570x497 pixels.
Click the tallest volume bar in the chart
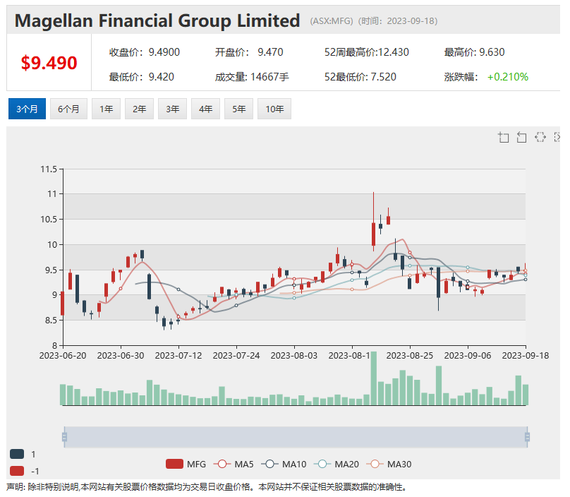[x=373, y=378]
